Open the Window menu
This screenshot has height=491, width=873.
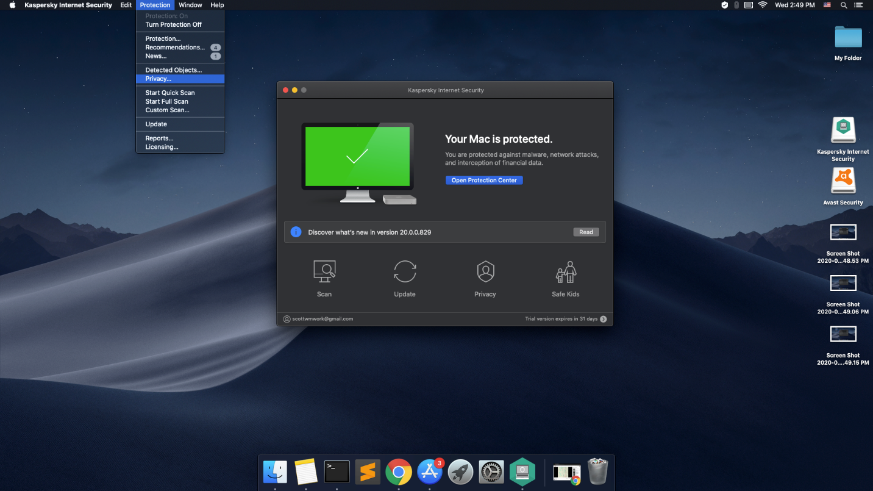pos(190,5)
